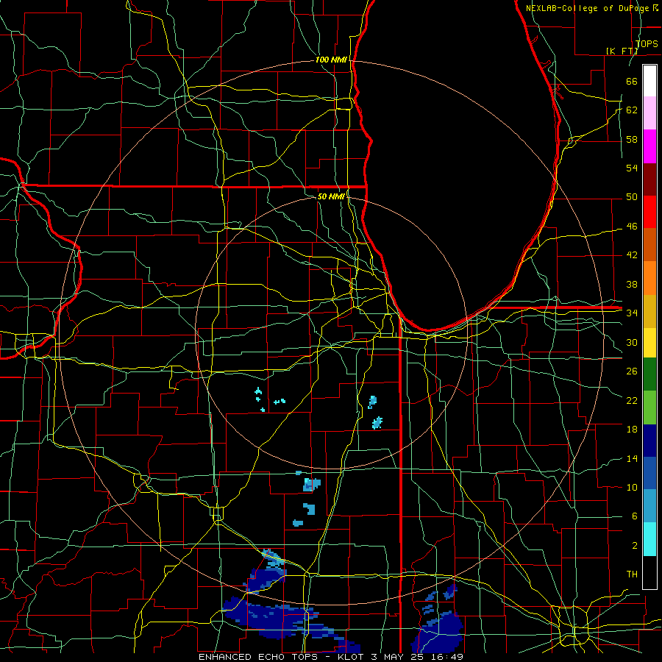Click the legend value '10'

pyautogui.click(x=632, y=488)
